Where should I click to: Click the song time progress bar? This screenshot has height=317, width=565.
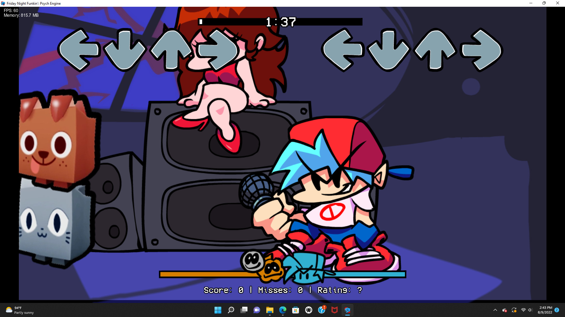(280, 22)
